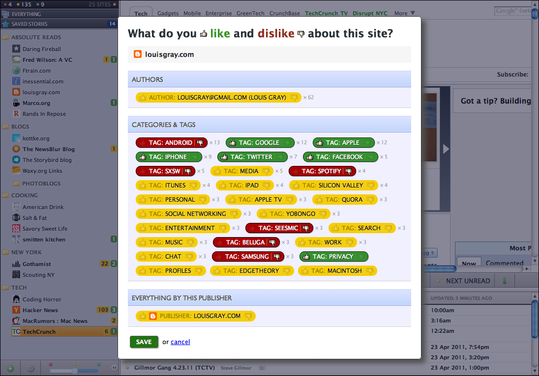Like the Android tag with thumbs up
The width and height of the screenshot is (539, 376).
pos(142,143)
